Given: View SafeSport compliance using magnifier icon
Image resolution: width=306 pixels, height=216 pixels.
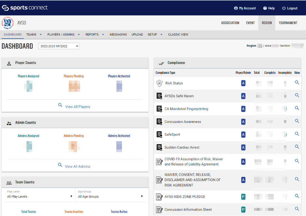Looking at the screenshot, I should pyautogui.click(x=297, y=134).
